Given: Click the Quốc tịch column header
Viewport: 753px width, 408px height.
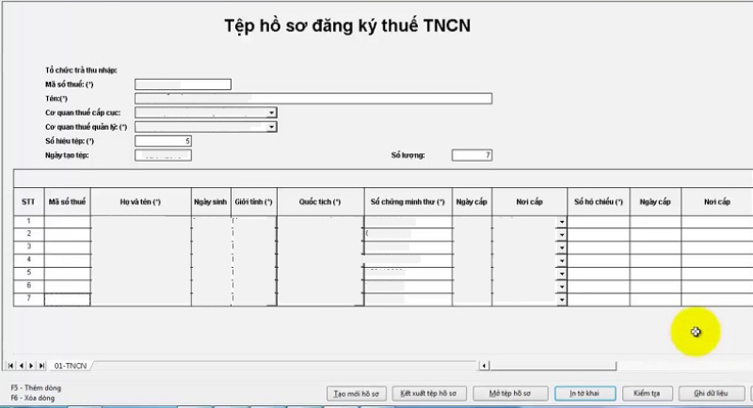Looking at the screenshot, I should point(320,202).
